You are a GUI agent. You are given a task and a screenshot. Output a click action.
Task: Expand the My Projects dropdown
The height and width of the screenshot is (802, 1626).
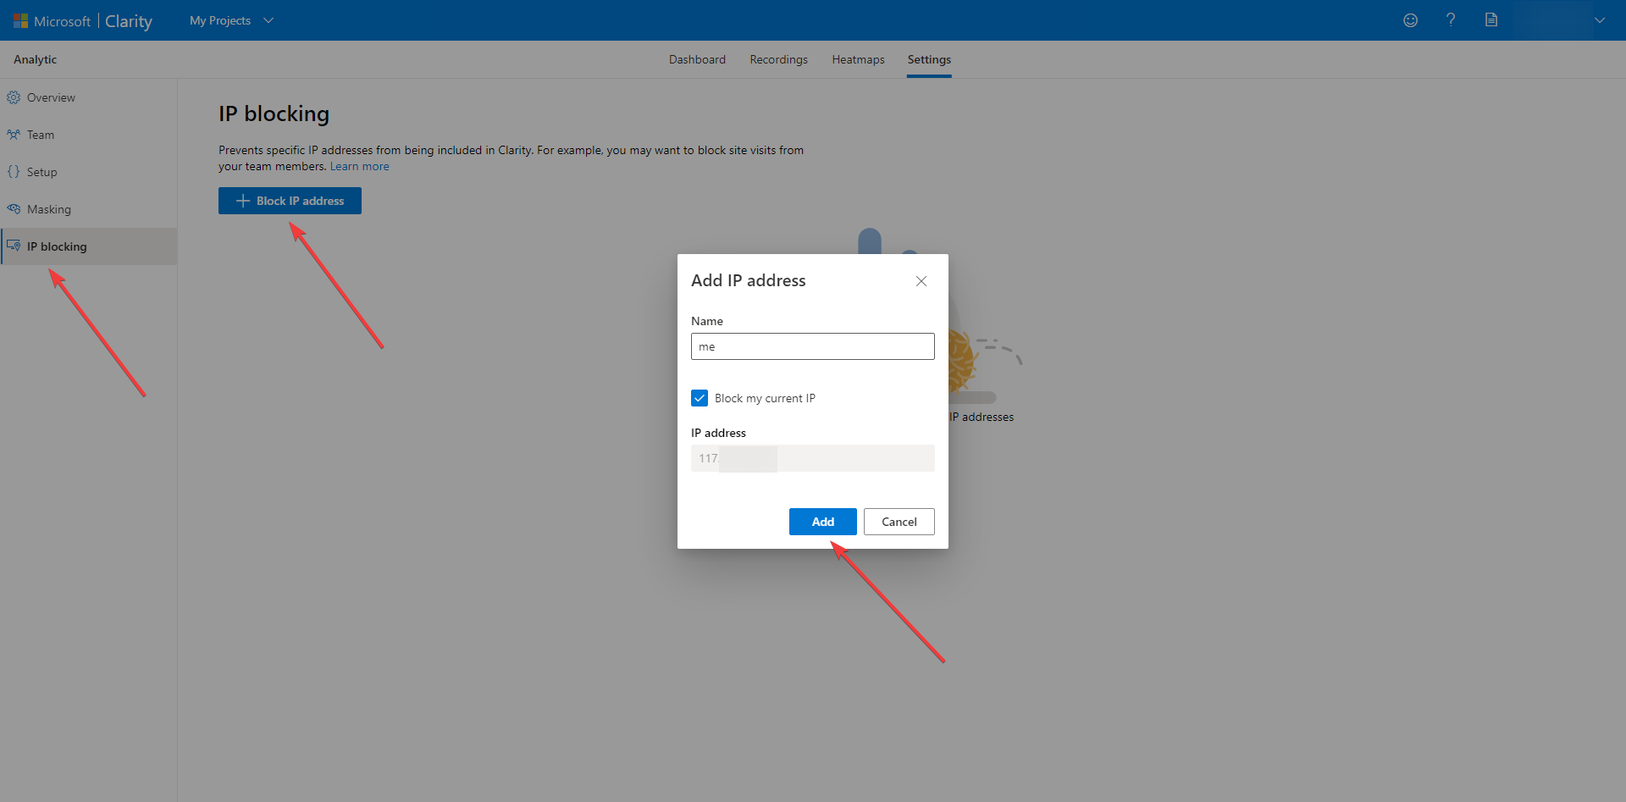click(x=230, y=19)
